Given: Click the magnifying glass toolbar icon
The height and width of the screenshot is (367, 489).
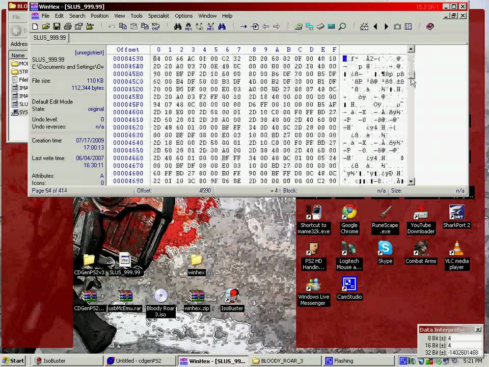Looking at the screenshot, I should click(x=342, y=27).
